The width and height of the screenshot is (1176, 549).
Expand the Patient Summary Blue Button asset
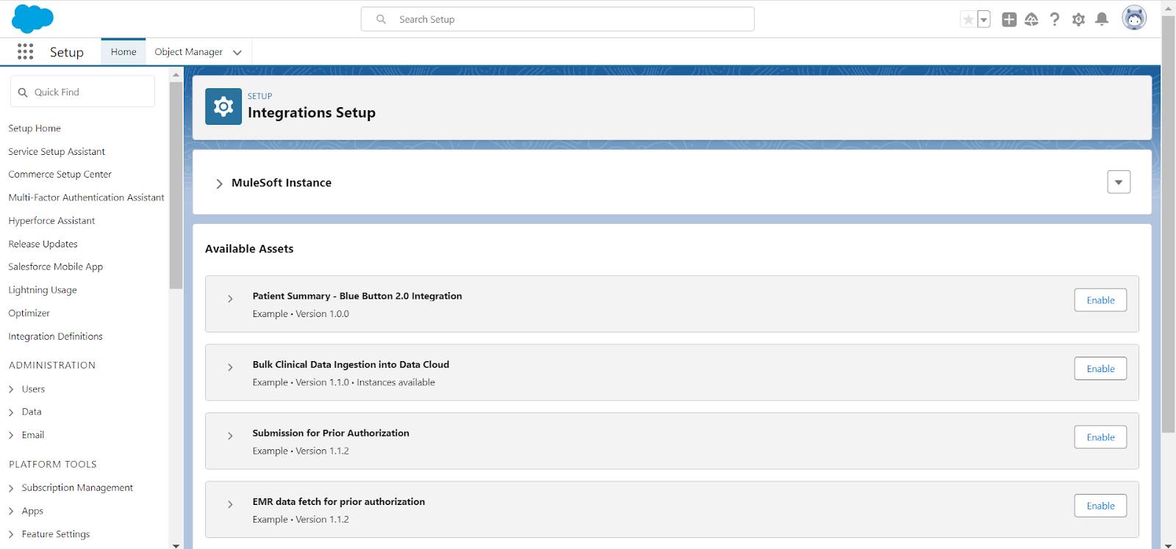click(230, 299)
